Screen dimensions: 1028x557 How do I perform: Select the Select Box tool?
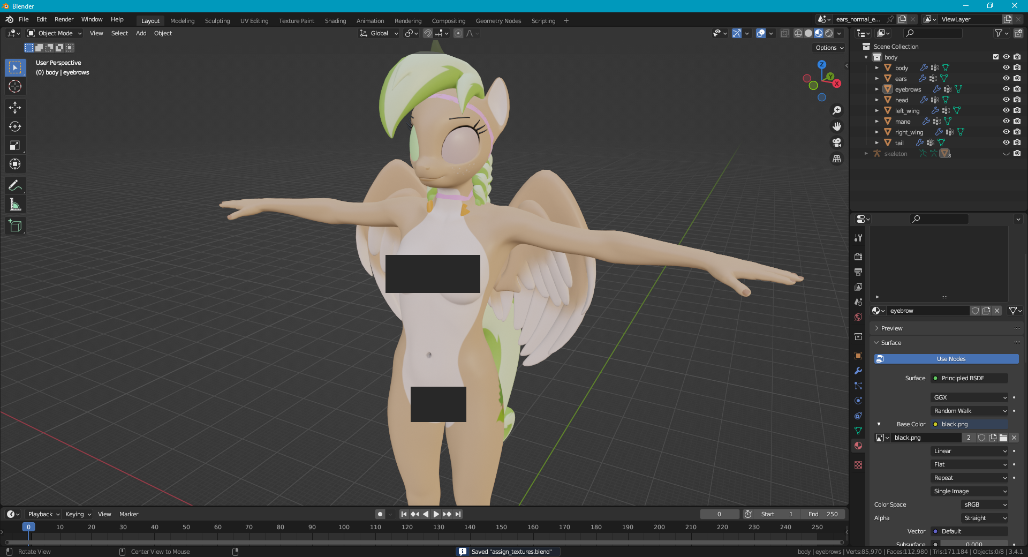point(15,67)
